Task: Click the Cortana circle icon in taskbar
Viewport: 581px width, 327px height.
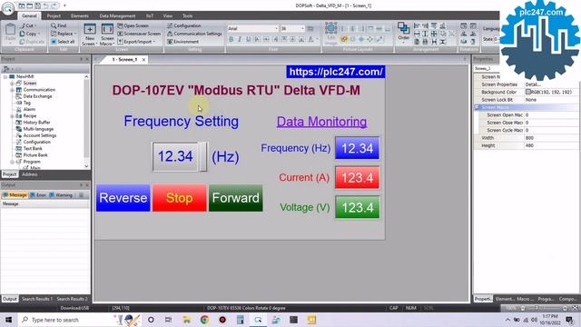Action: click(x=151, y=320)
